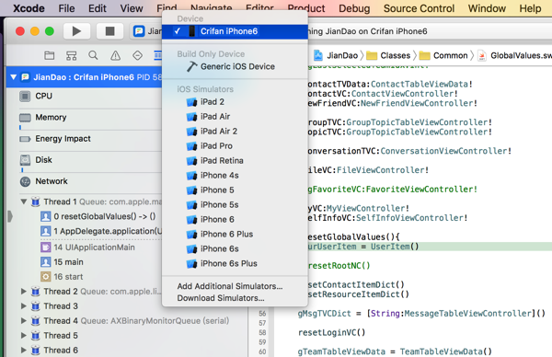Open the Test navigator diamond icon
Viewport: 552px width, 357px height.
pos(137,55)
